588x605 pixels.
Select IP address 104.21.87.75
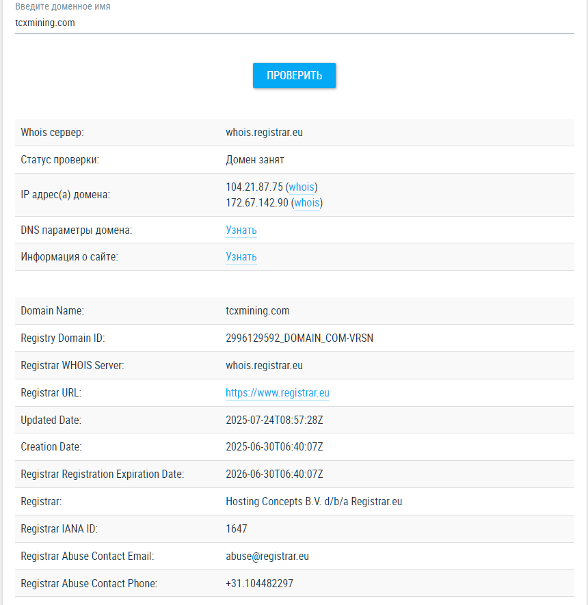[x=254, y=187]
